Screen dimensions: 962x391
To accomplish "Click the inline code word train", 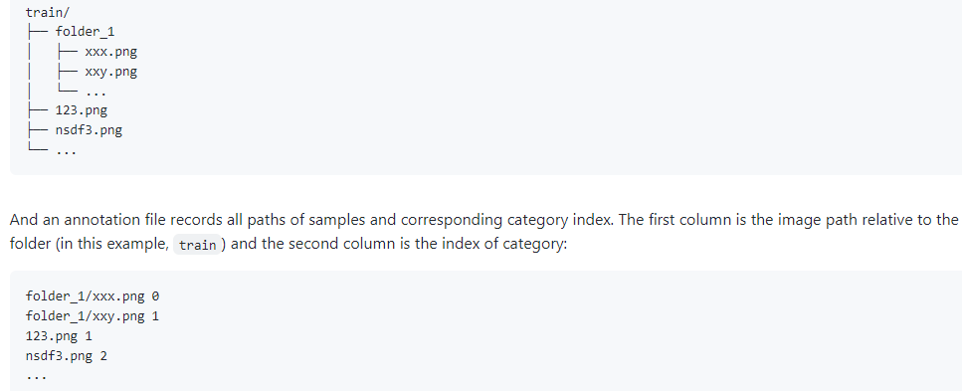I will [x=197, y=245].
